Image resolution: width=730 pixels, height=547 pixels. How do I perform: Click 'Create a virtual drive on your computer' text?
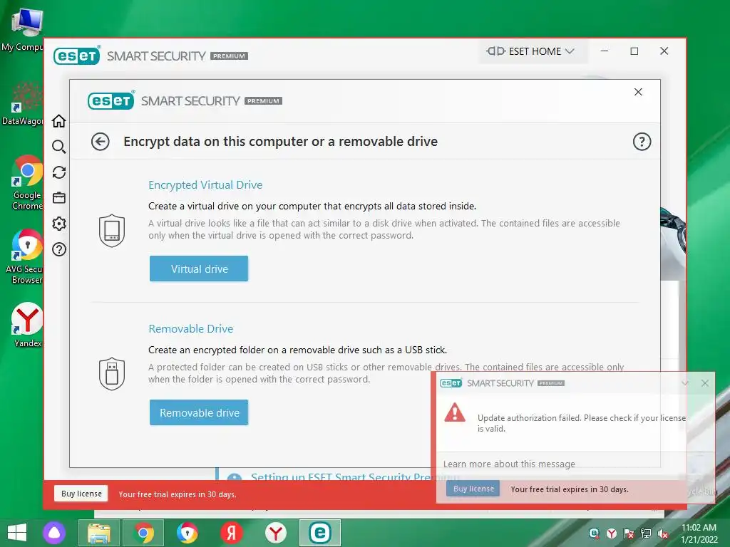(x=312, y=206)
